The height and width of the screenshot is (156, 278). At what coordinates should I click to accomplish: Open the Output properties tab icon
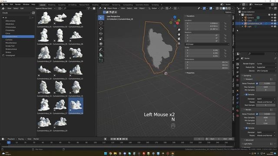click(238, 68)
